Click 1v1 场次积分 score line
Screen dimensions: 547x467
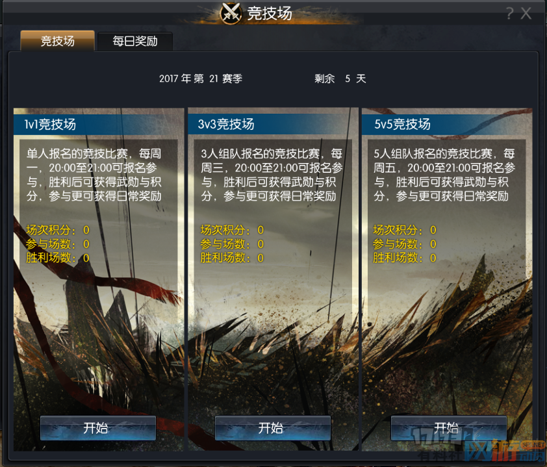[58, 230]
